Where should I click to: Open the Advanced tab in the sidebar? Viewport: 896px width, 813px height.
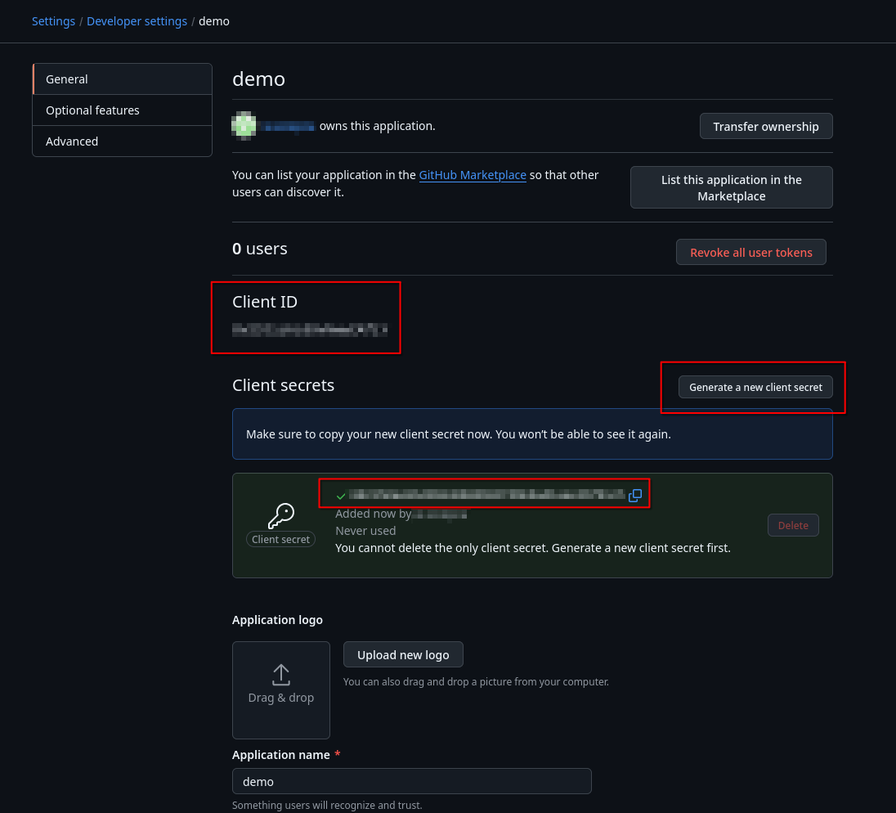(x=123, y=141)
